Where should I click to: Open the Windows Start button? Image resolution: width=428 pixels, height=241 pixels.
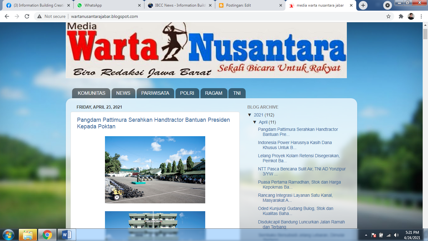(8, 235)
